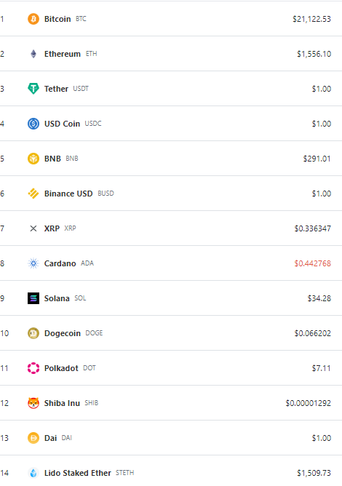Click the Ethereum diamond logo icon

[33, 54]
